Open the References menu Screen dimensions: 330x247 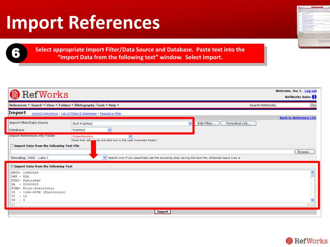click(19, 105)
